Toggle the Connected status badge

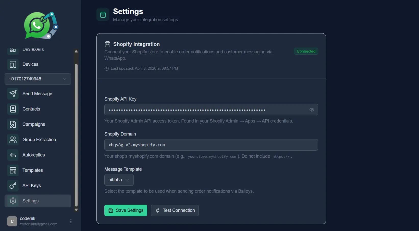306,51
